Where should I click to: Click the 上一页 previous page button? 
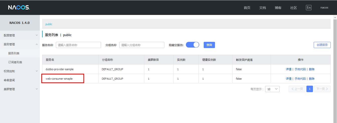297,89
